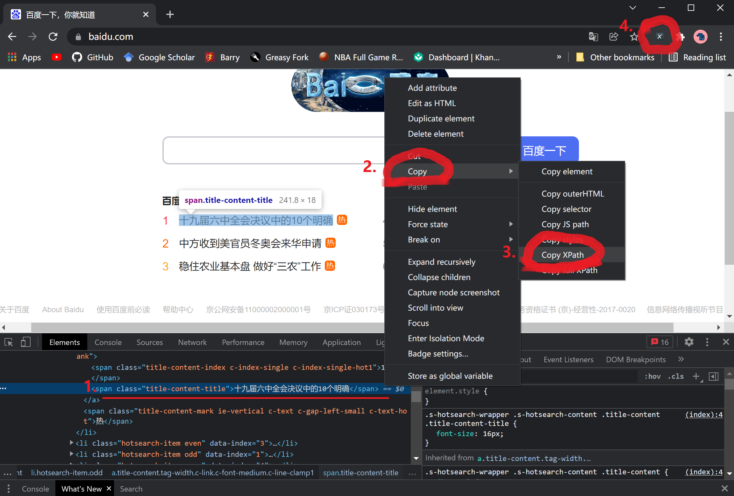Click the translate page icon in the address bar
Viewport: 734px width, 496px height.
[593, 37]
